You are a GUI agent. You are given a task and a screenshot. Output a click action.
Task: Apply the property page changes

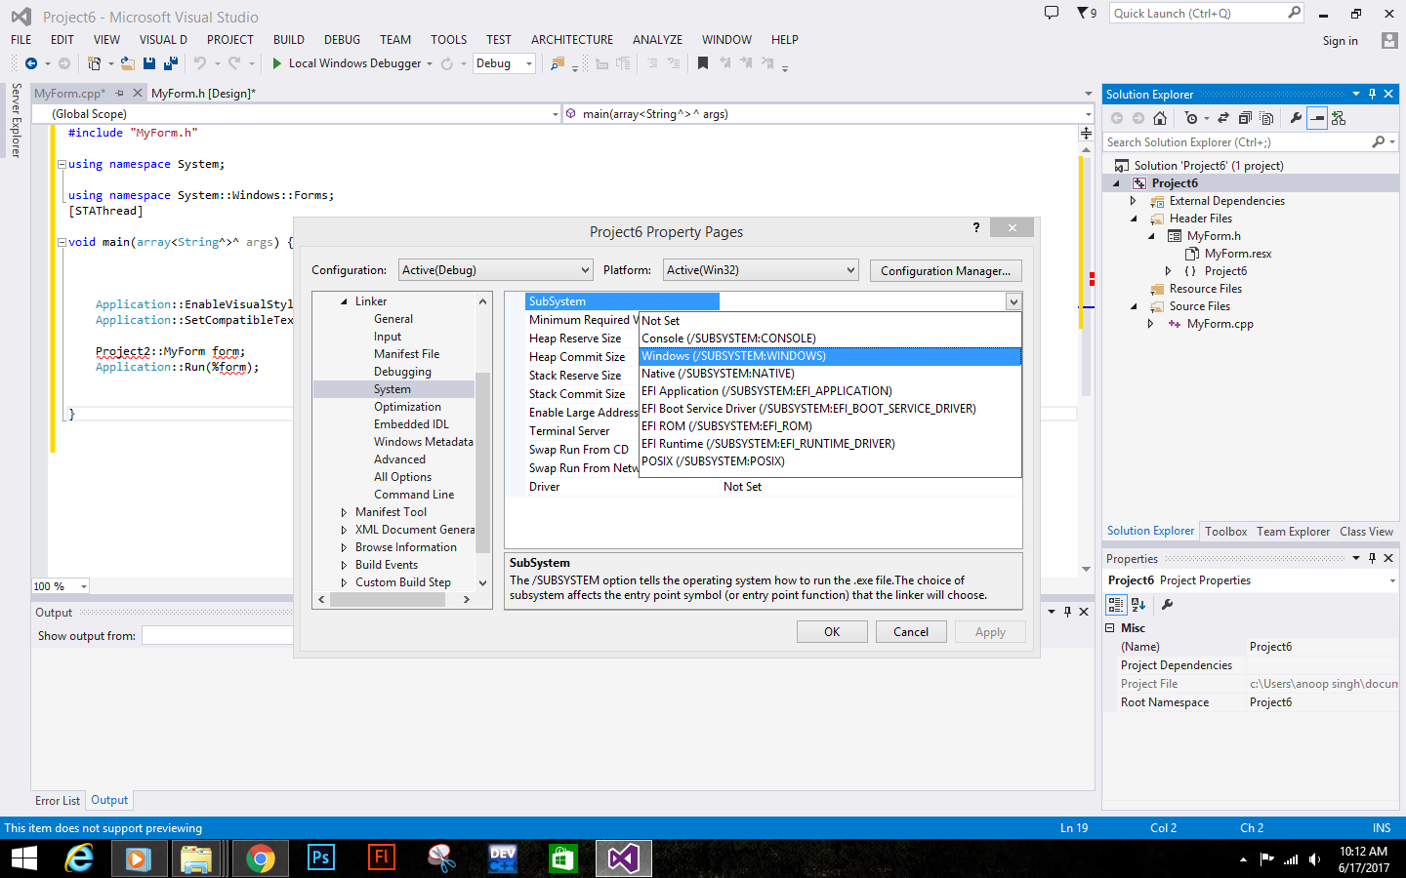pos(990,631)
